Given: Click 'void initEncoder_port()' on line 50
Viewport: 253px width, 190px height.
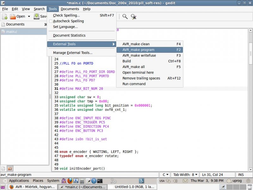Looking at the screenshot, I should pos(82,168).
